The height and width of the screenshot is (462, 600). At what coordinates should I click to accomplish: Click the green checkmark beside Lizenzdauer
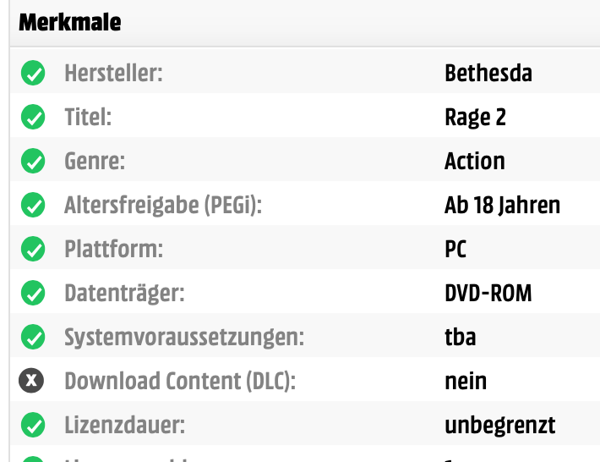tap(33, 425)
